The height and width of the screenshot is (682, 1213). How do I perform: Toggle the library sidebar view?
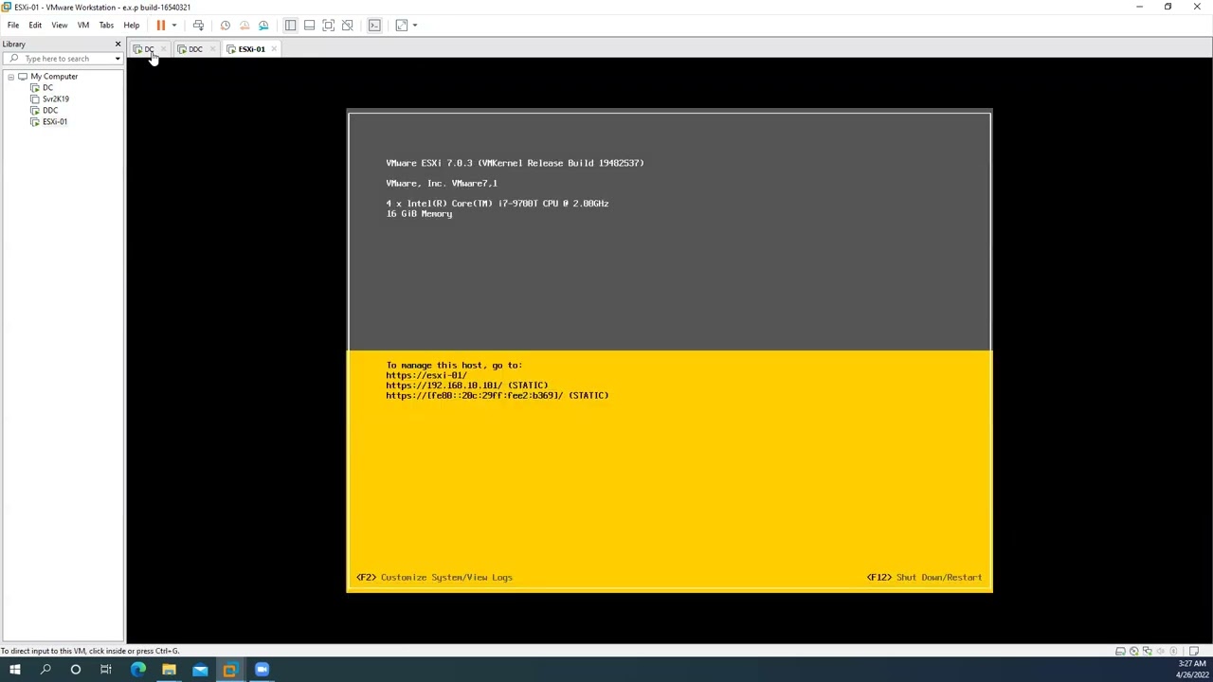pyautogui.click(x=290, y=26)
